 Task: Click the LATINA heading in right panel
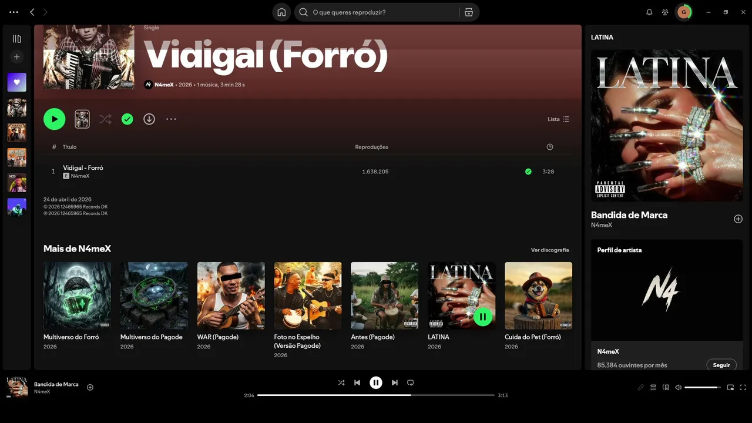point(602,37)
